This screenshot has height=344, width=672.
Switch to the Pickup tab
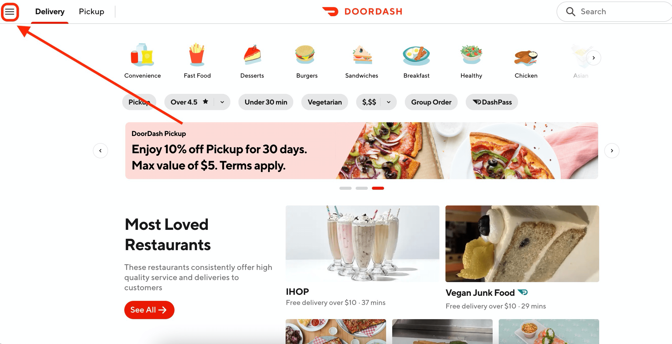point(92,11)
